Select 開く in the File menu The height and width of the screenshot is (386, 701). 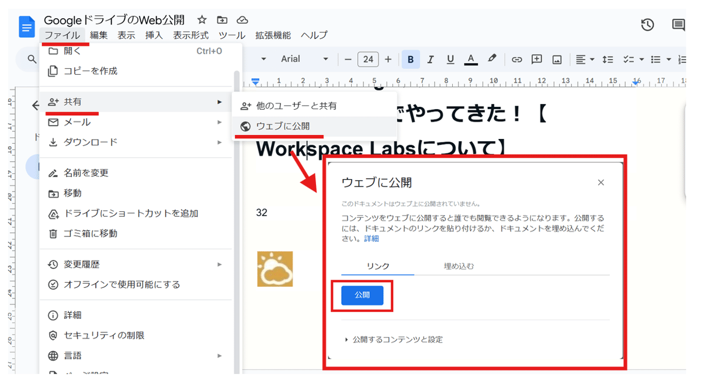(x=136, y=51)
